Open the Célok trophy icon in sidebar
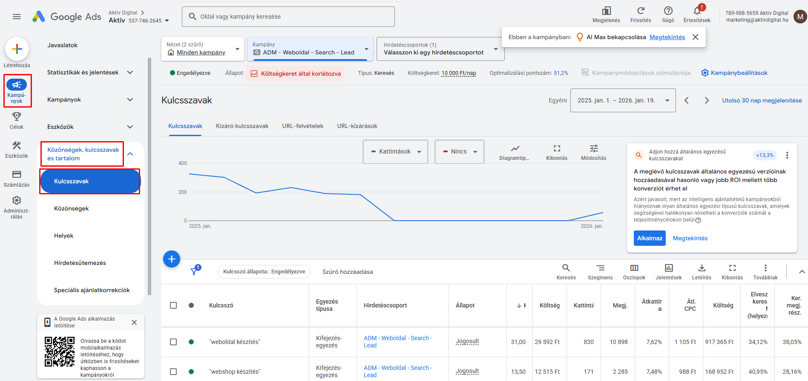Screen dimensions: 808x381 [17, 117]
